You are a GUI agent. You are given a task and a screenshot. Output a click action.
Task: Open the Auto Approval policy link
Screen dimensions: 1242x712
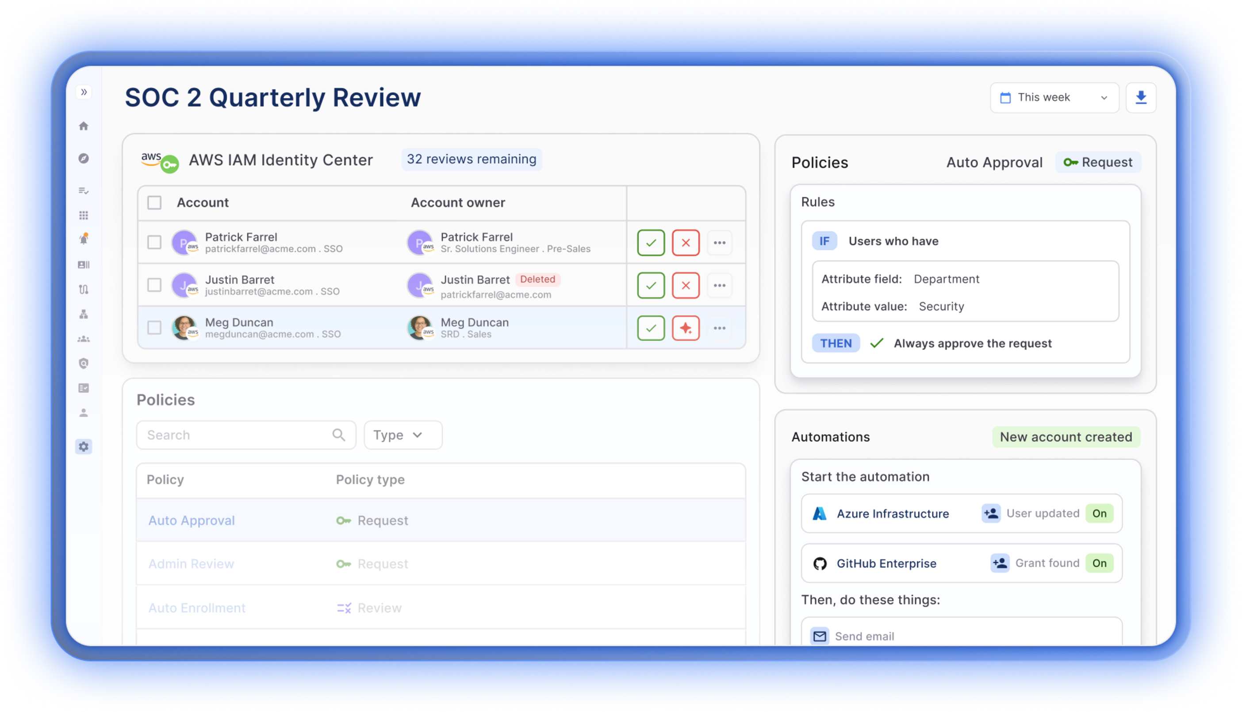pos(191,521)
